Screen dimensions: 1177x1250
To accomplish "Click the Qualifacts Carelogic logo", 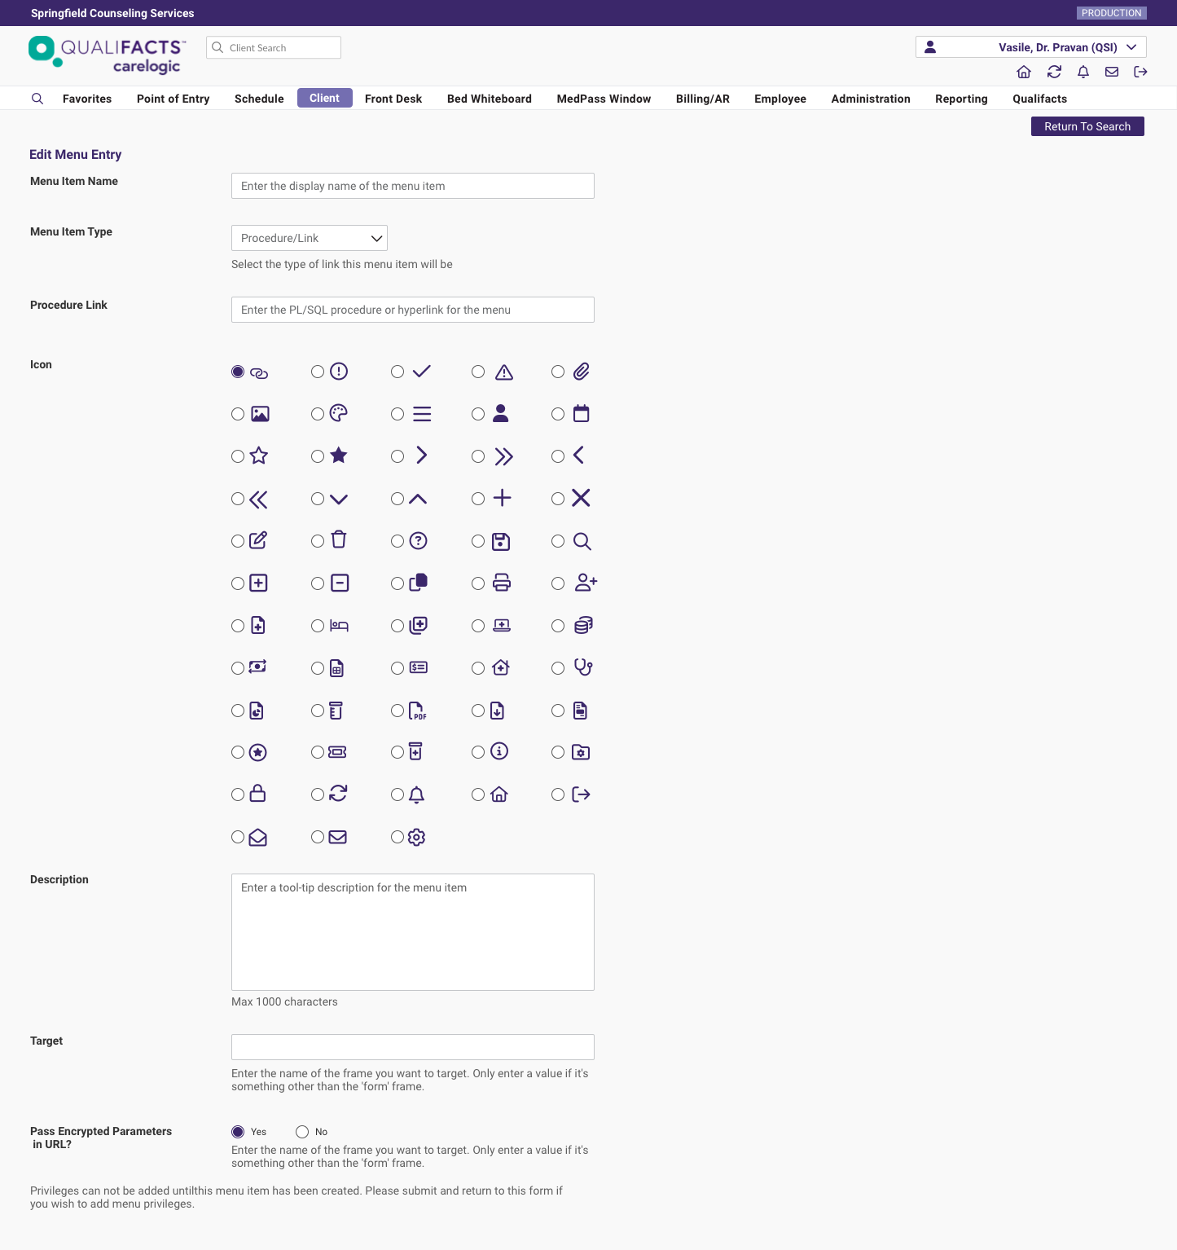I will point(106,55).
